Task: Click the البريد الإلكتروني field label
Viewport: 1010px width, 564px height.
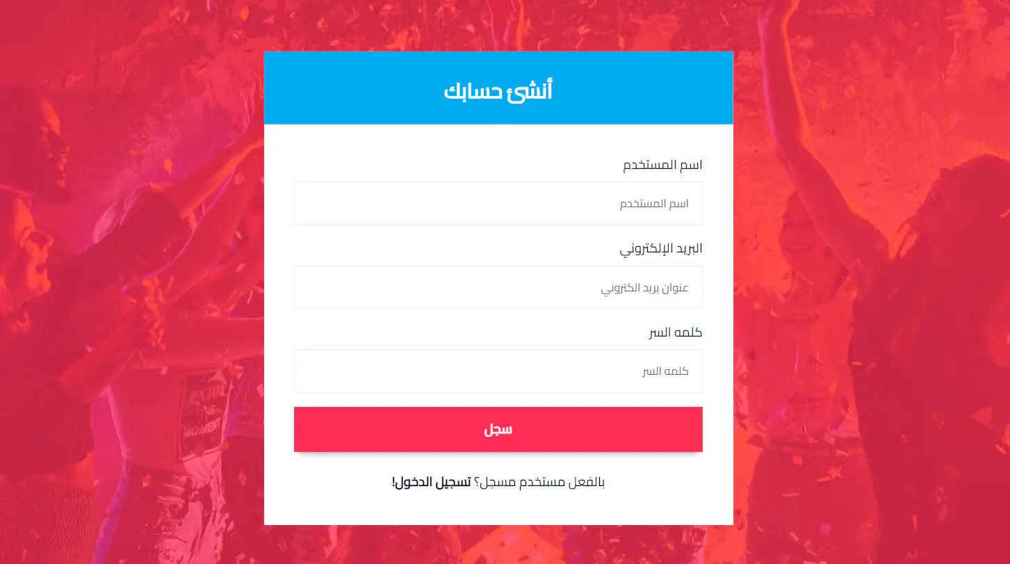Action: (x=660, y=249)
